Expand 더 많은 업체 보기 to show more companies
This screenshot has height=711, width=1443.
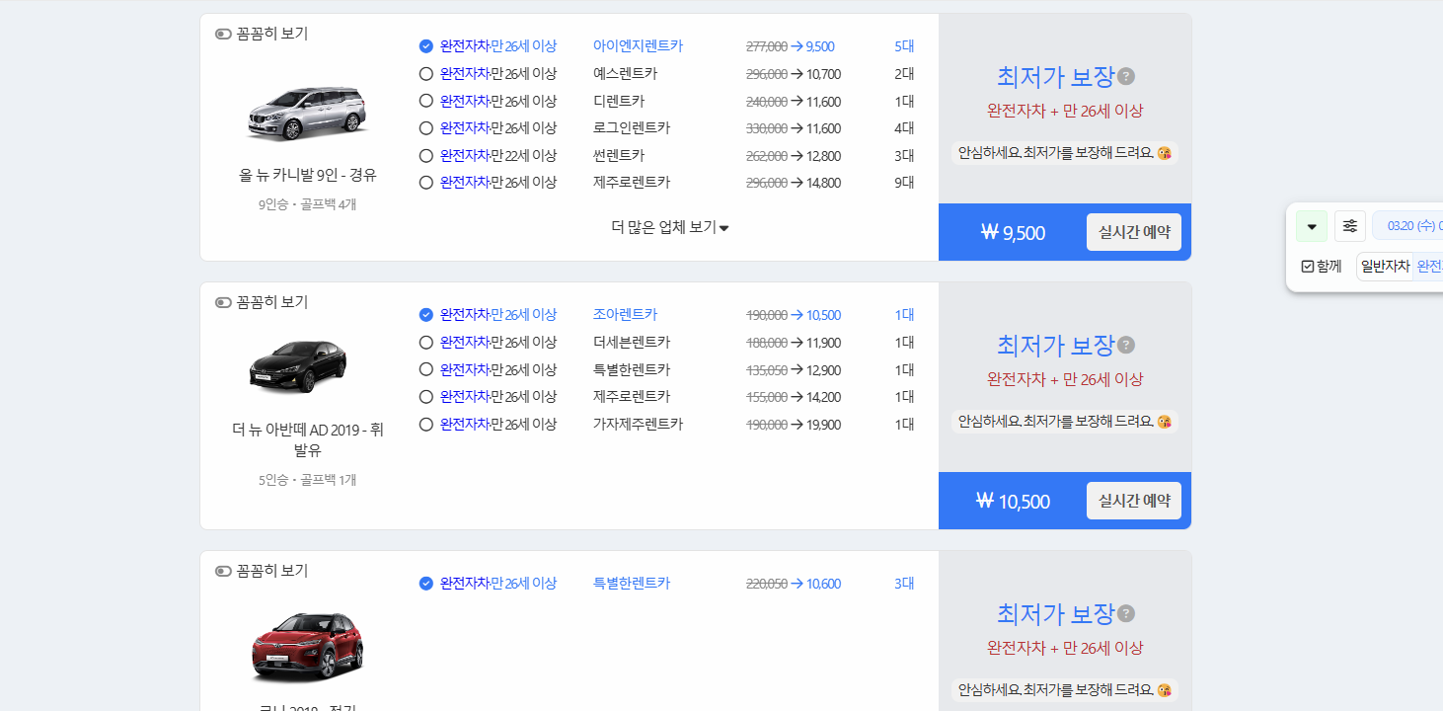[669, 226]
